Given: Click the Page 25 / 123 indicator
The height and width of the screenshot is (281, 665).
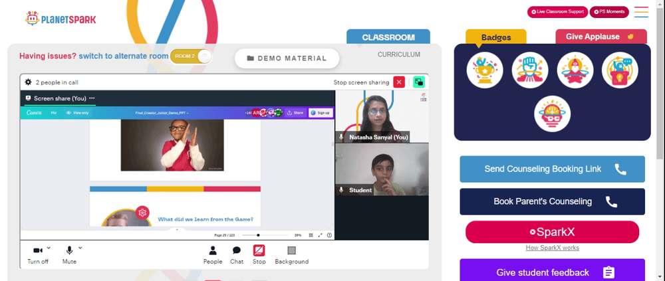Looking at the screenshot, I should pyautogui.click(x=224, y=235).
